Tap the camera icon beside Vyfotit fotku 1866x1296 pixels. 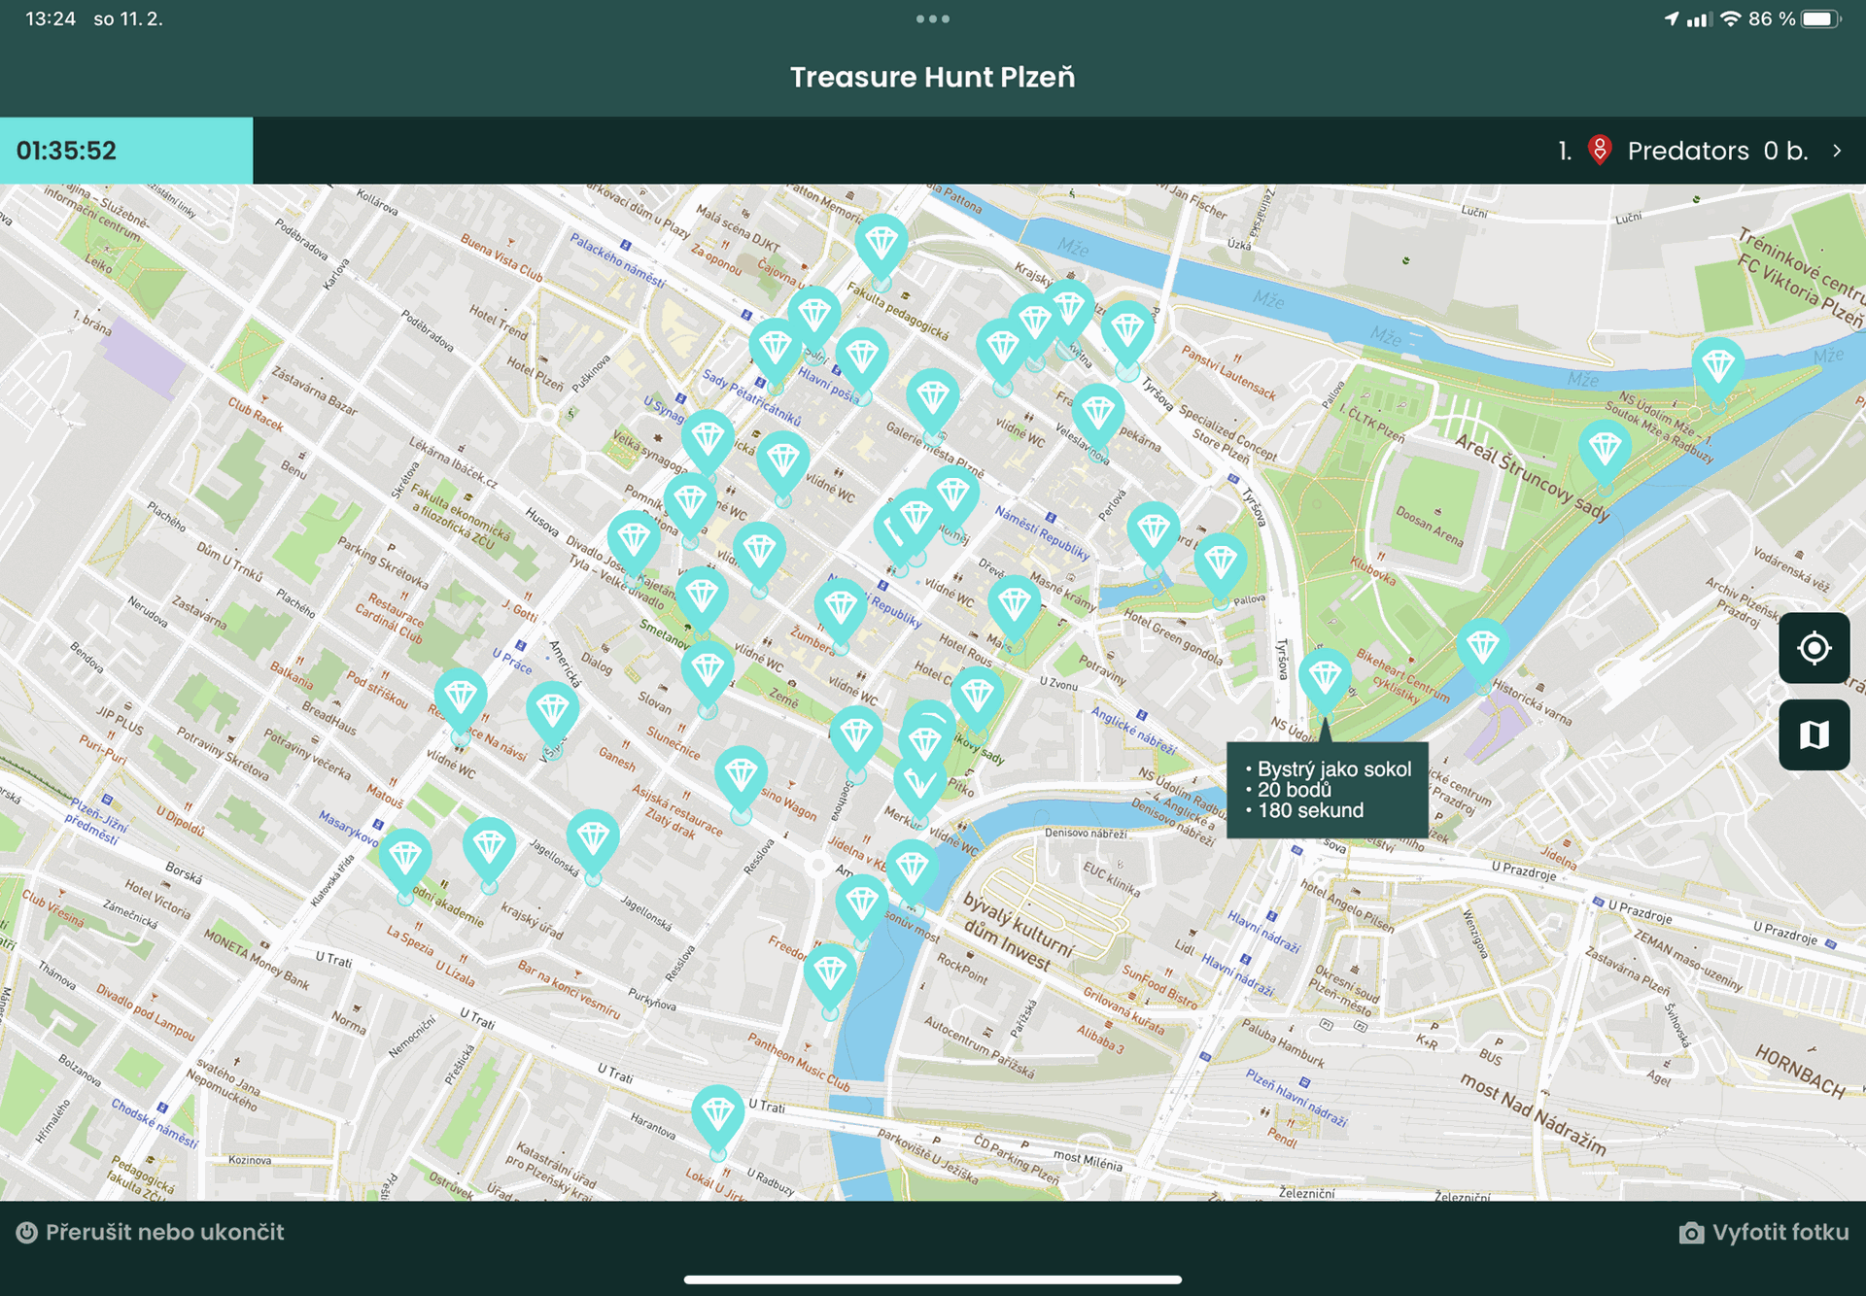(x=1691, y=1233)
